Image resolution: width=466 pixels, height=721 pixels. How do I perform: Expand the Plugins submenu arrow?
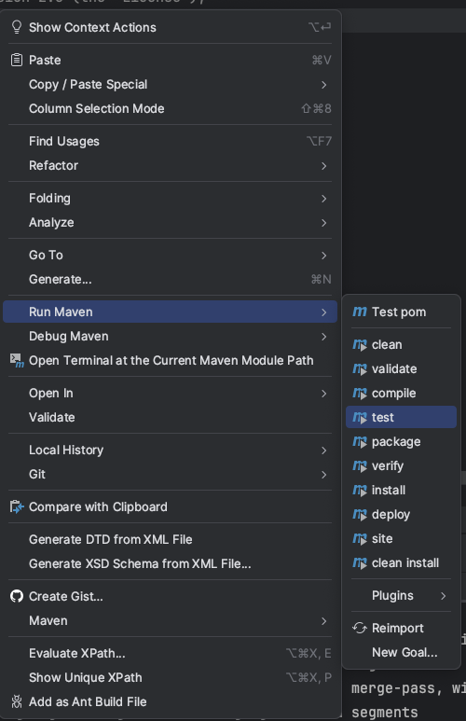point(443,596)
